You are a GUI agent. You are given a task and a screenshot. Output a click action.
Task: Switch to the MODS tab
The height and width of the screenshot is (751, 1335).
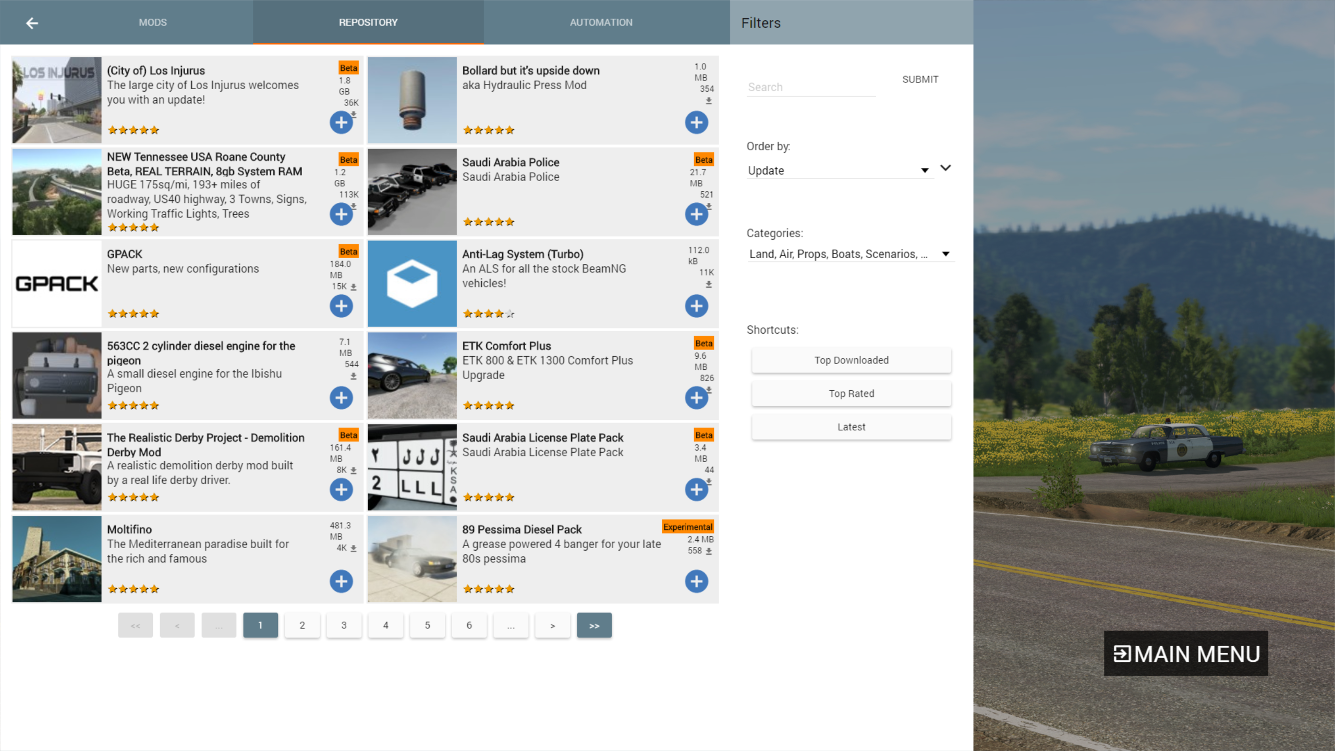point(152,22)
